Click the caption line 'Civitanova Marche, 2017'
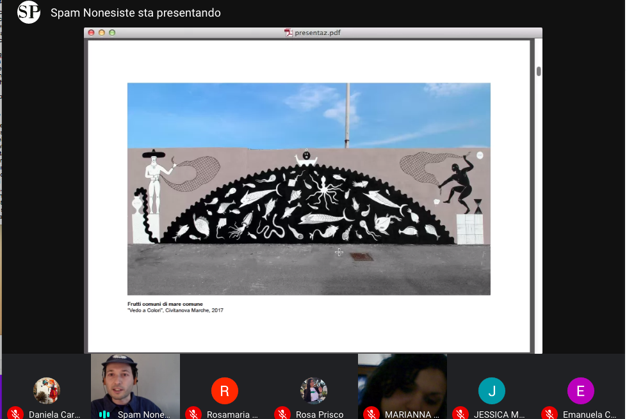Screen dimensions: 627x419 (194, 310)
